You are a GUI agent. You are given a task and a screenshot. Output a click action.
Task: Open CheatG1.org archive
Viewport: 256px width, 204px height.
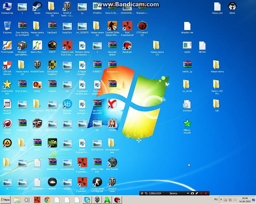22,125
